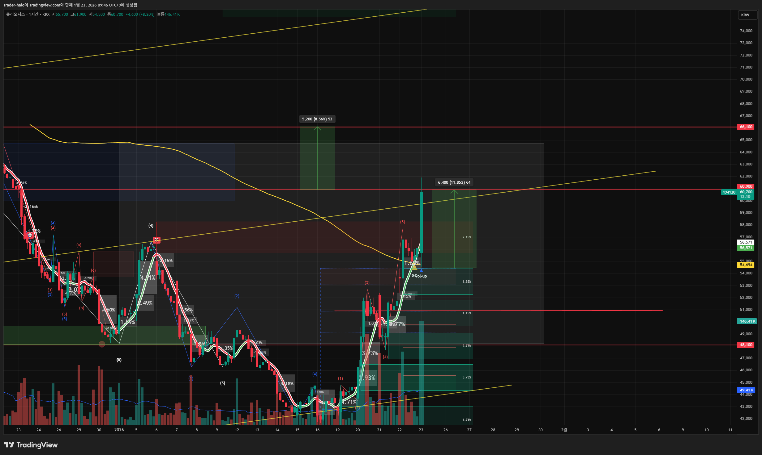This screenshot has height=455, width=762.
Task: Click the 2.49% move label
Action: pos(145,303)
